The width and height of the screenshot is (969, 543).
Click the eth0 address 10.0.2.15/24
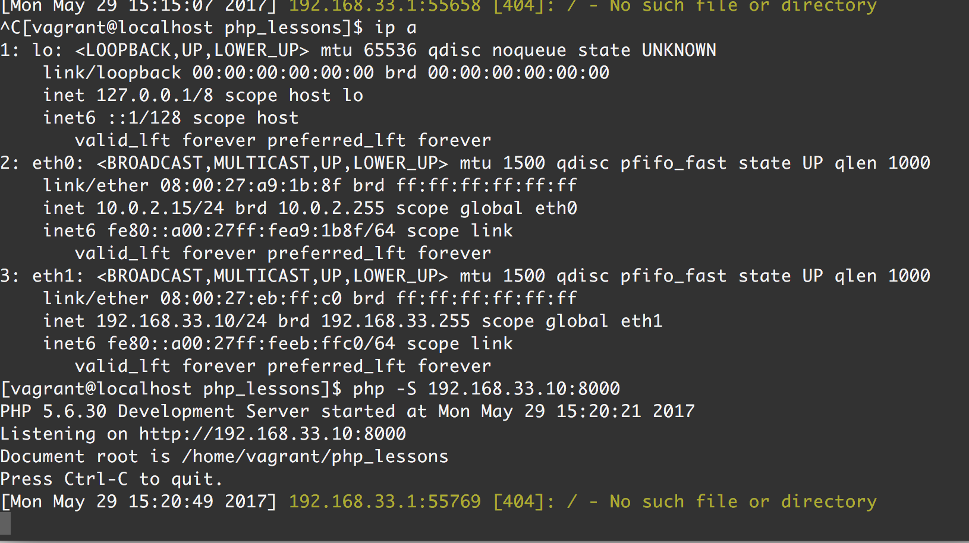point(160,209)
